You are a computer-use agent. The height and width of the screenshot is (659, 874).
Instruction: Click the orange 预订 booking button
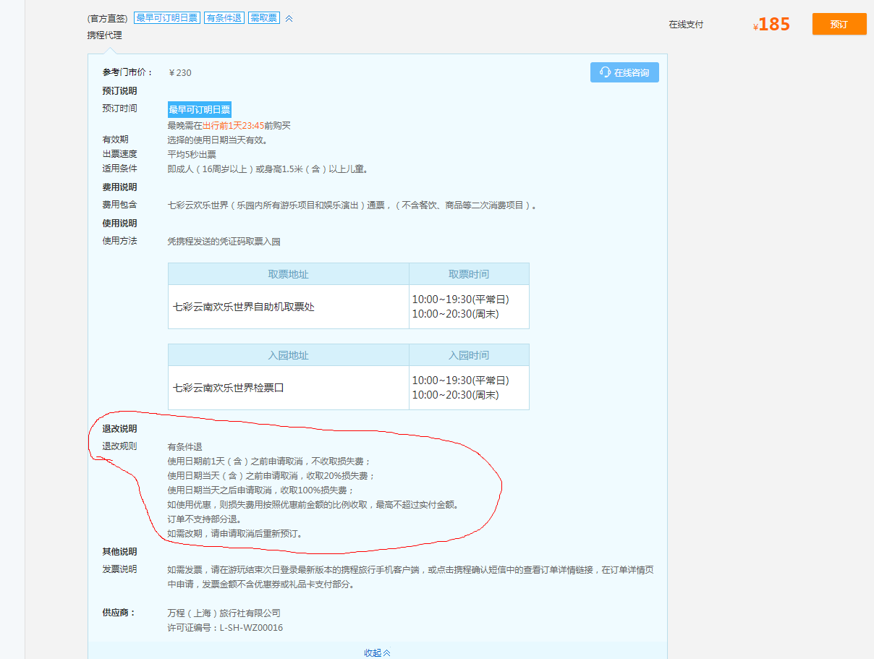[x=839, y=24]
